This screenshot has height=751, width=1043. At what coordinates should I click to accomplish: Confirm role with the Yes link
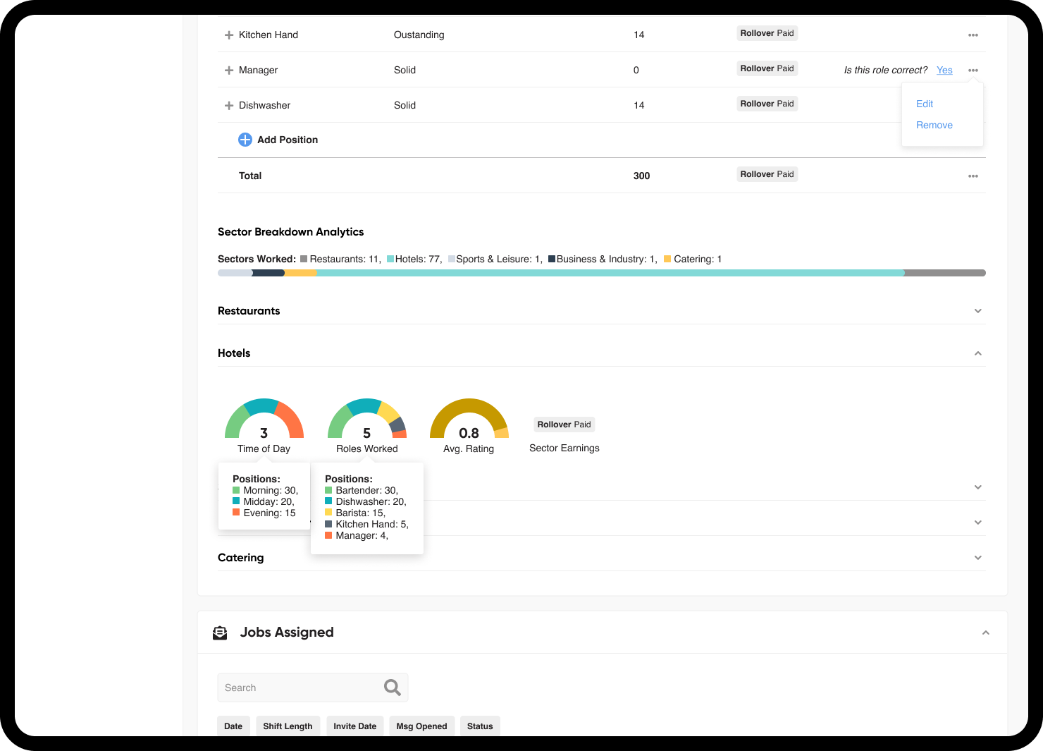pyautogui.click(x=944, y=71)
